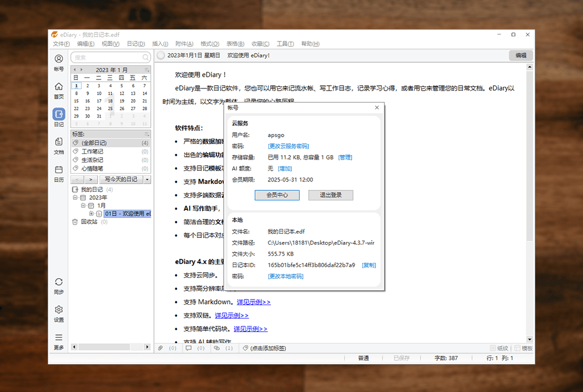Click the search magnifier icon
This screenshot has width=583, height=392.
coord(145,58)
